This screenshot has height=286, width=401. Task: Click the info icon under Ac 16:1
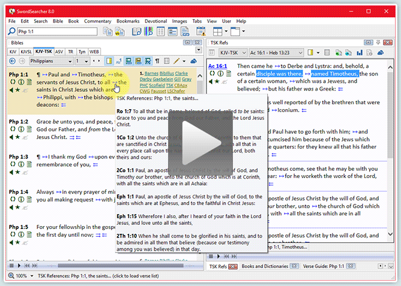[220, 74]
